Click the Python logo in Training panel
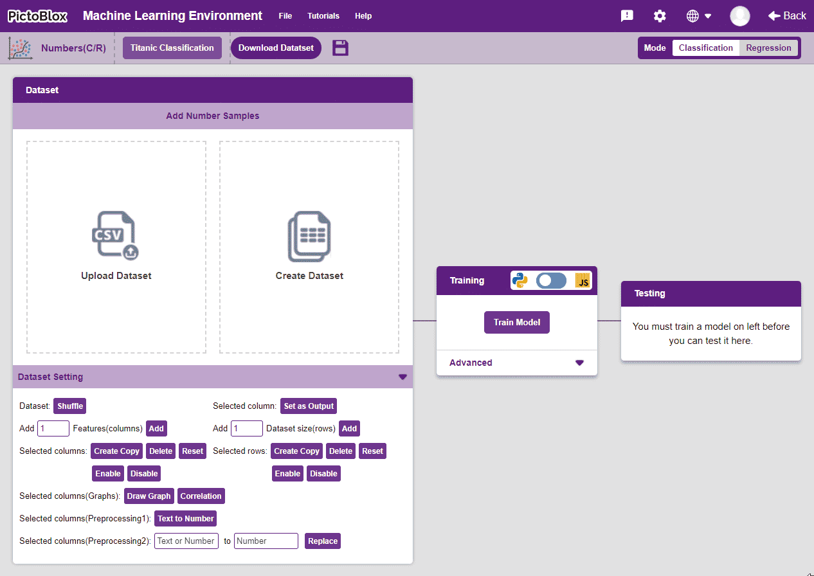Image resolution: width=814 pixels, height=576 pixels. coord(520,280)
